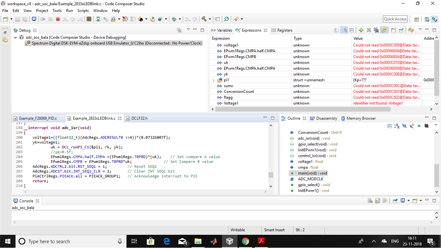Click the Debug bug icon in main toolbar
The width and height of the screenshot is (441, 248).
(174, 19)
